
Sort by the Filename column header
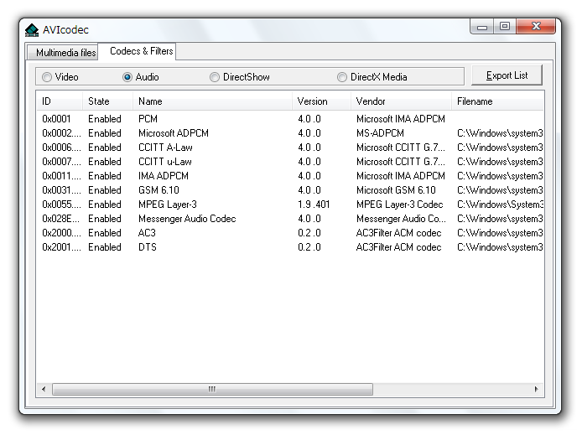pos(498,101)
